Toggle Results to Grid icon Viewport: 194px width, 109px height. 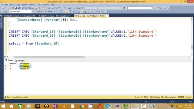(x=82, y=12)
